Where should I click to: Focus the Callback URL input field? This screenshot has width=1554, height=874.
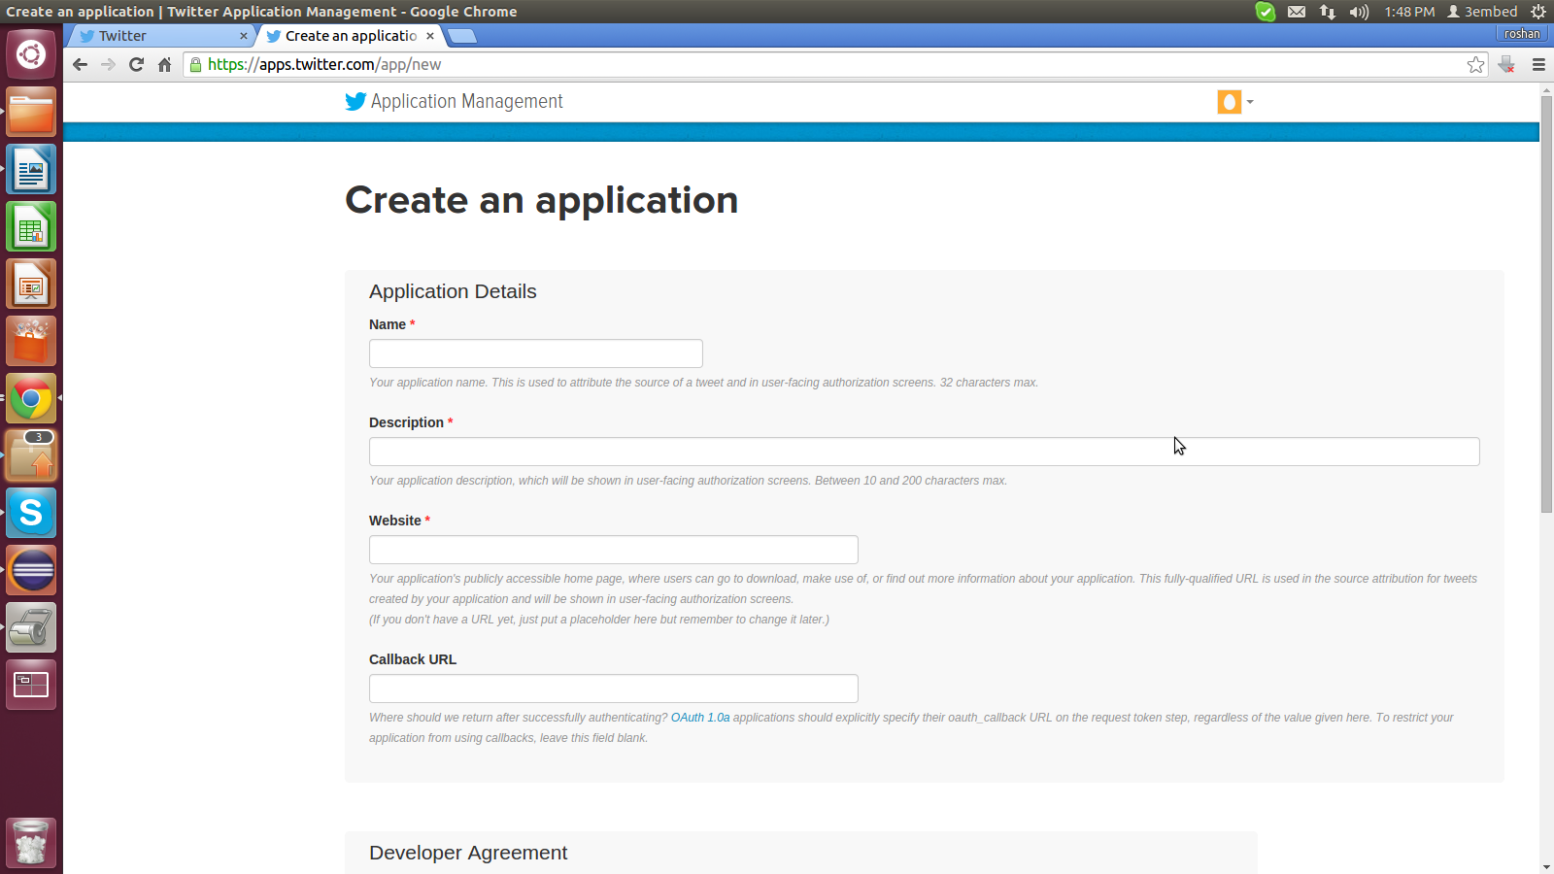(614, 689)
